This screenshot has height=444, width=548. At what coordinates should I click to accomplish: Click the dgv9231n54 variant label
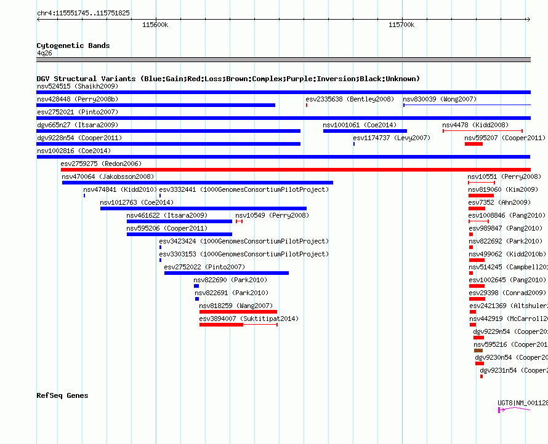click(x=514, y=370)
